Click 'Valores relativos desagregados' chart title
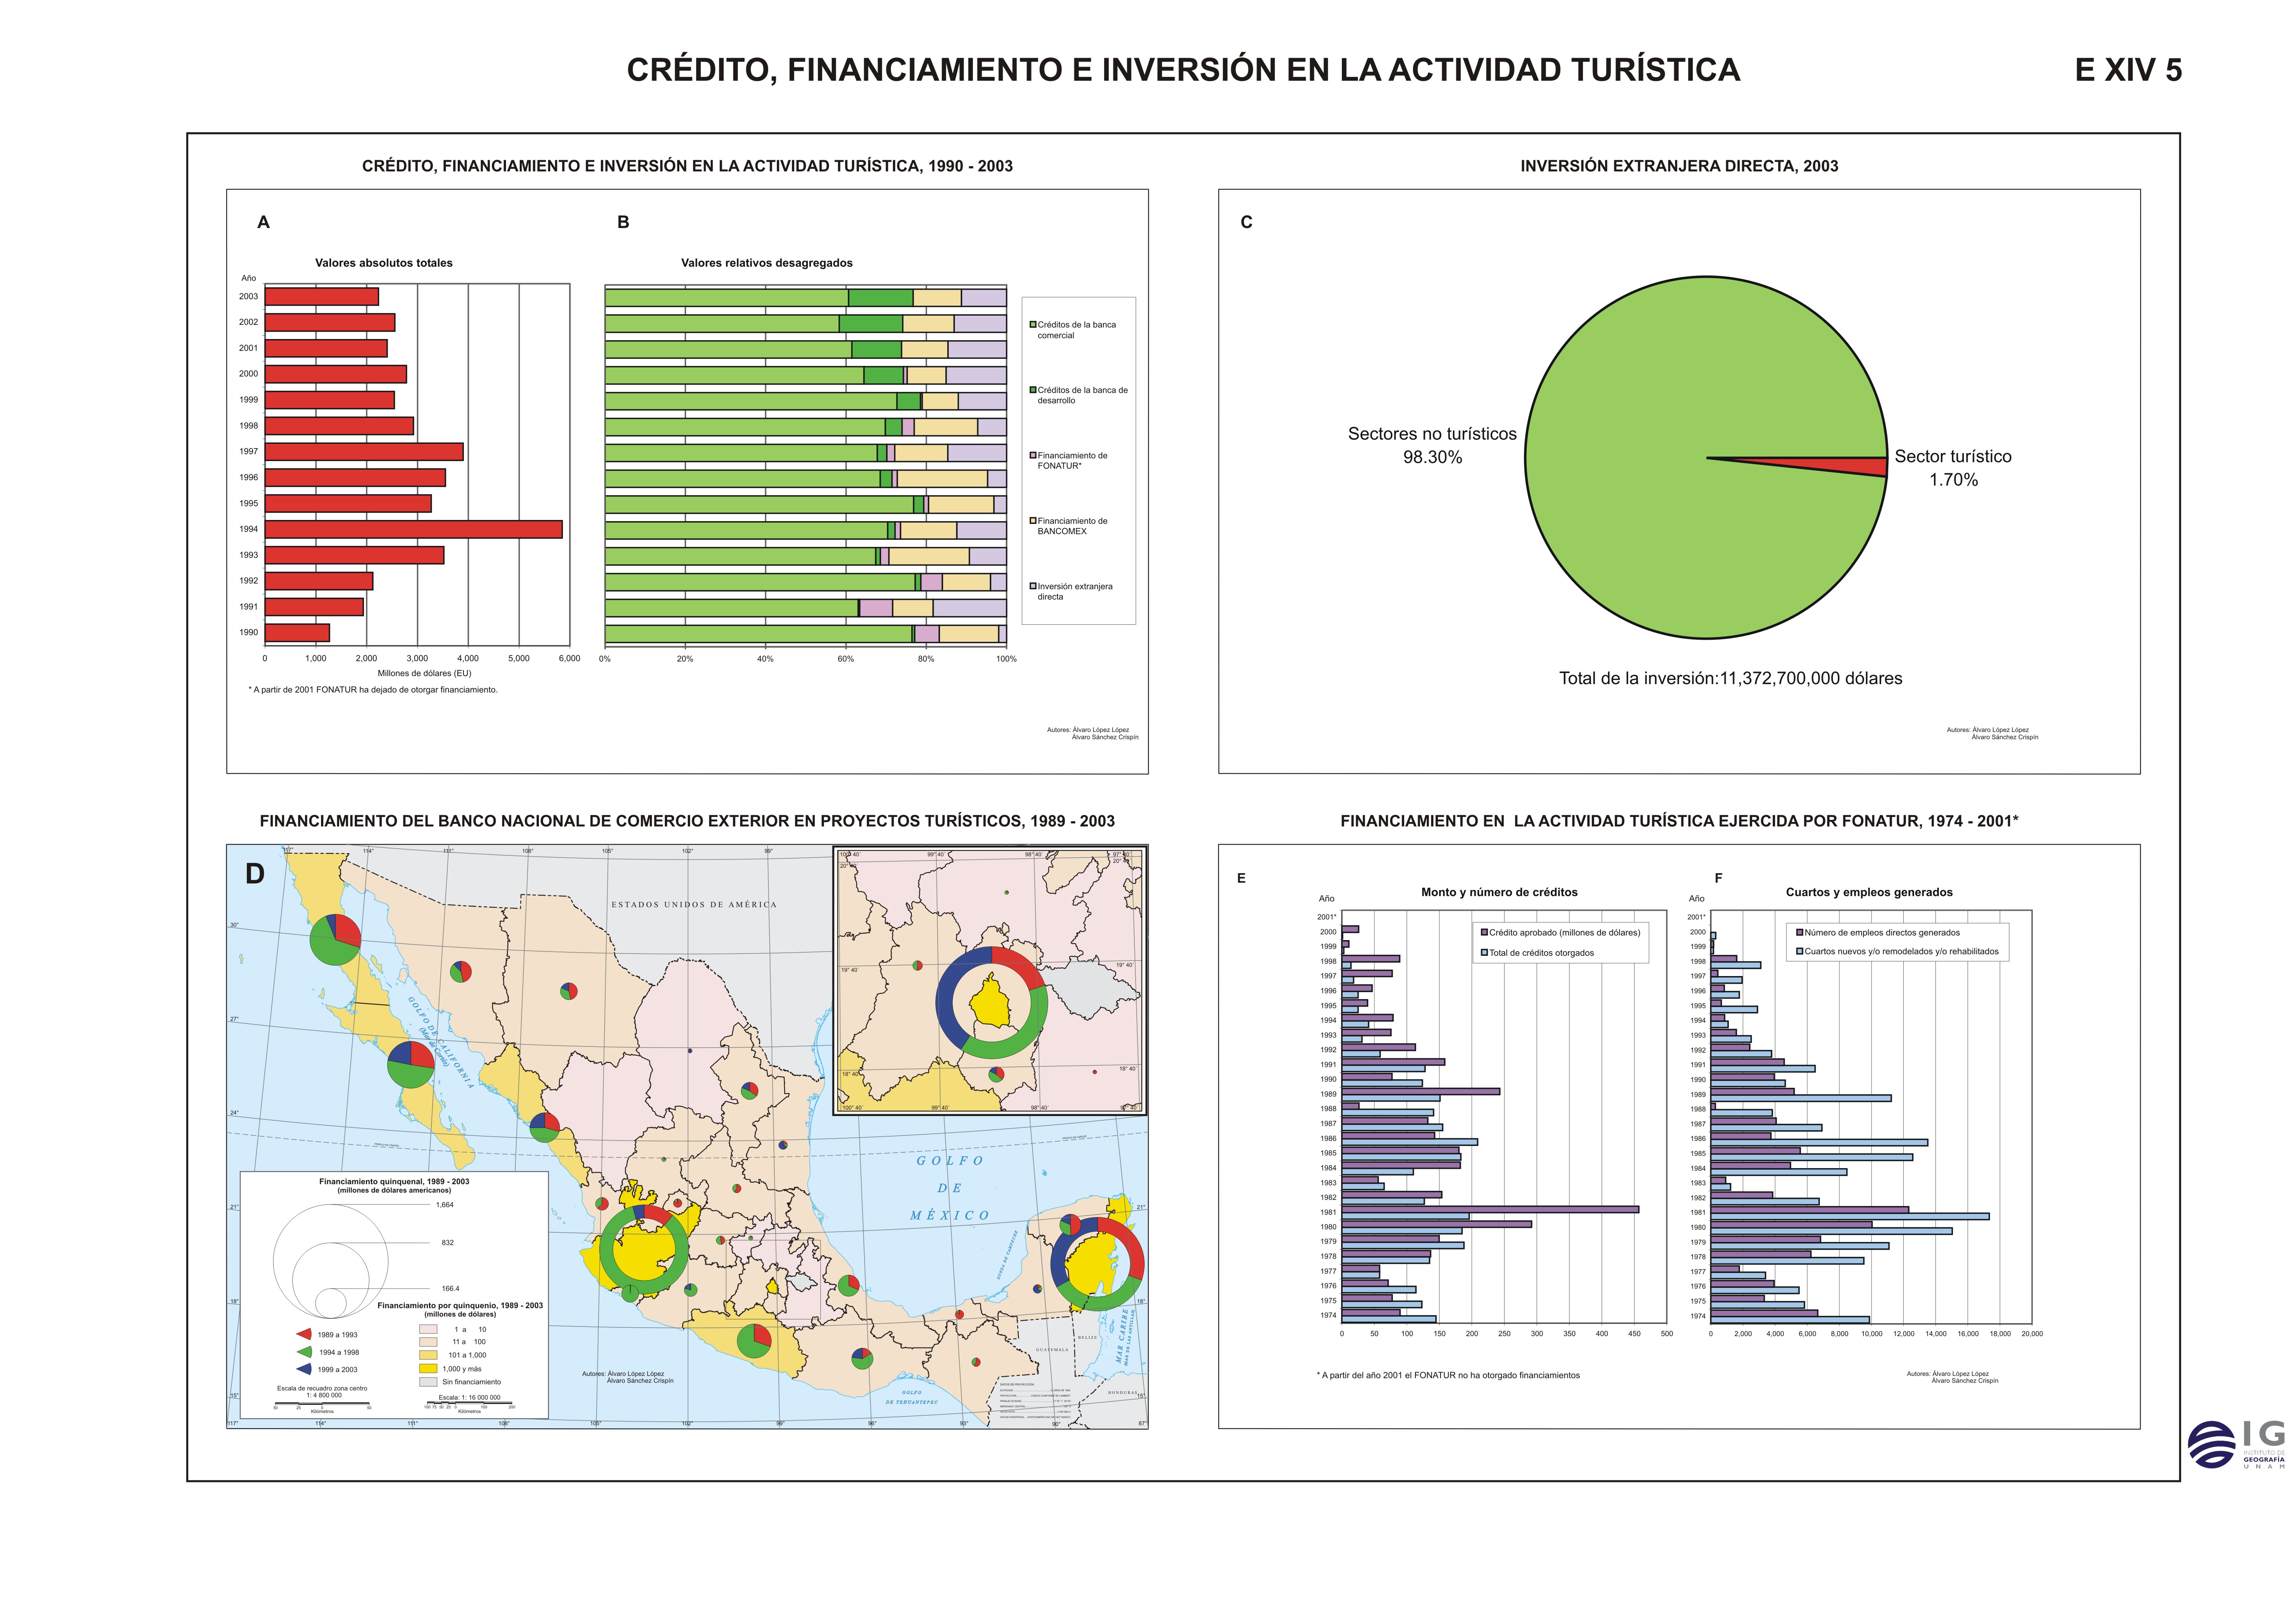 (767, 263)
